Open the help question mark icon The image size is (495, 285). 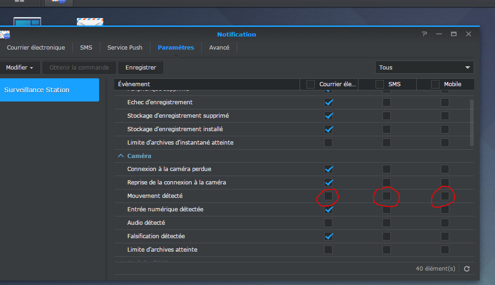click(424, 34)
